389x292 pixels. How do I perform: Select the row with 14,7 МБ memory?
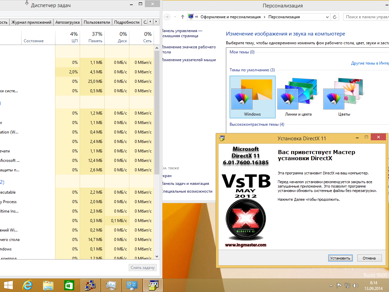(x=77, y=240)
